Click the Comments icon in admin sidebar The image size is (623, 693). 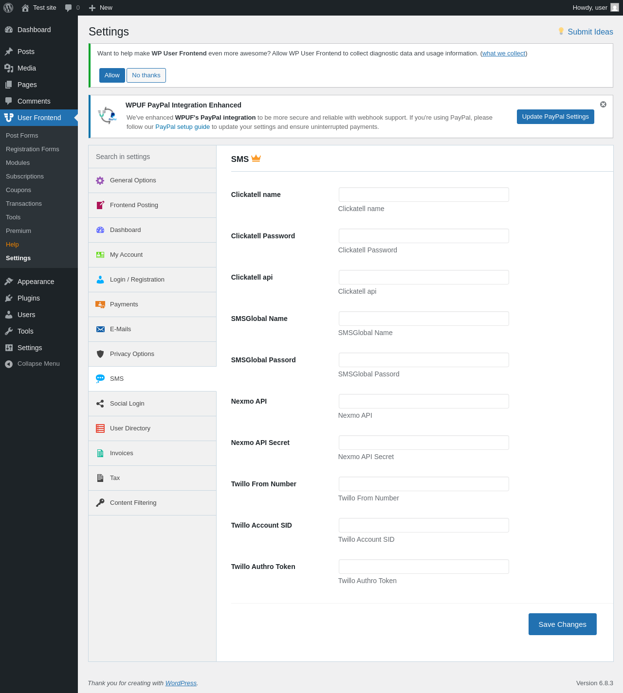(9, 101)
